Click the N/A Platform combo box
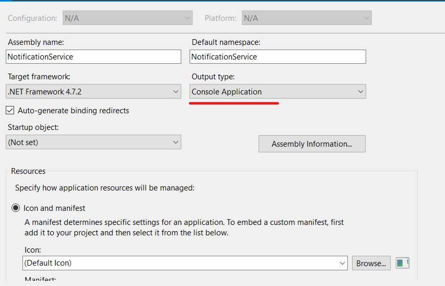The width and height of the screenshot is (445, 286). pos(307,18)
